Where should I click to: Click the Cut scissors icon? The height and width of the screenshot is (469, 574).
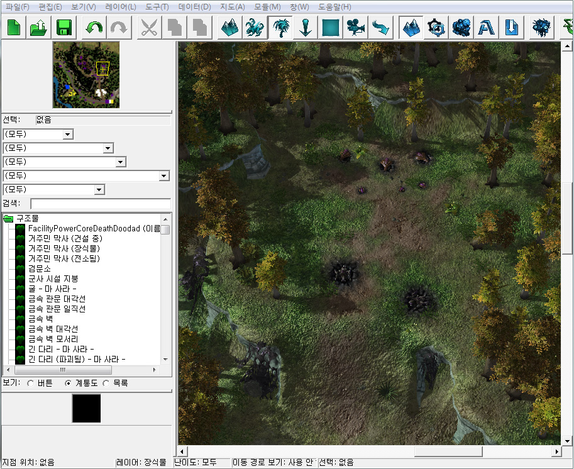[150, 28]
